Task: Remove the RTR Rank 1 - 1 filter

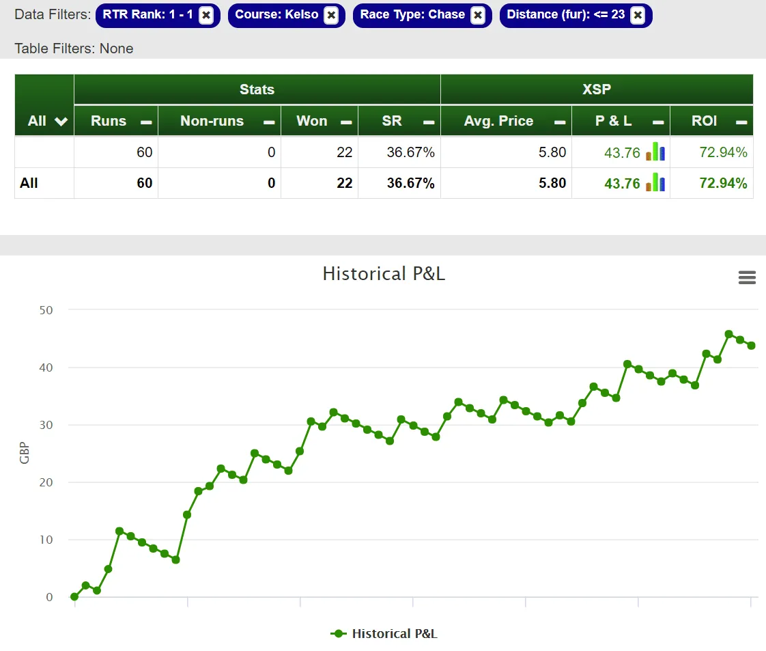Action: [206, 15]
